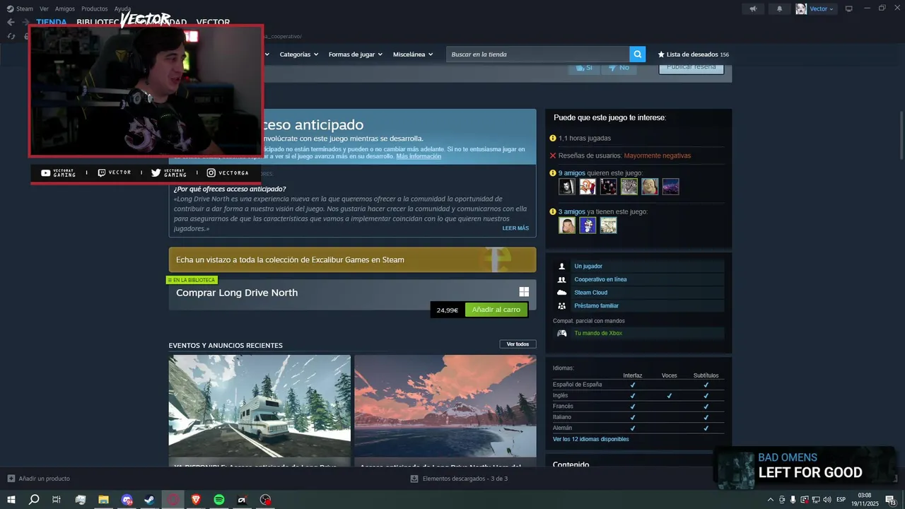
Task: Open the Ver menu
Action: click(44, 8)
